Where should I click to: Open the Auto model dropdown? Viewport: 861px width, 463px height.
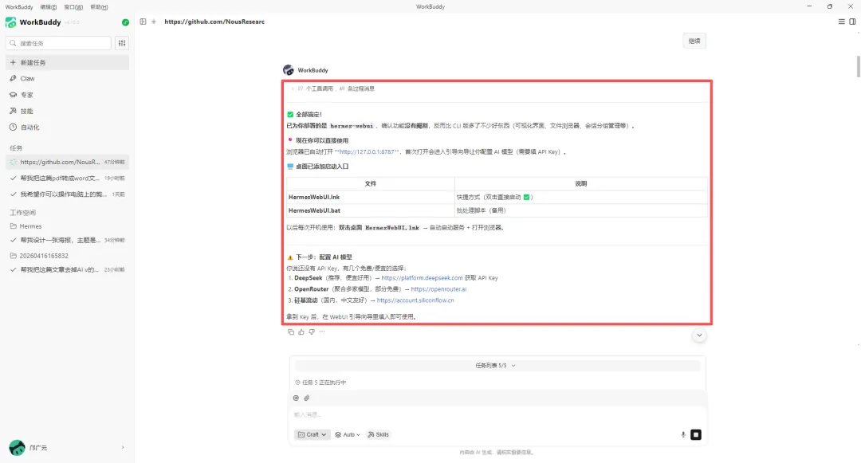tap(348, 434)
